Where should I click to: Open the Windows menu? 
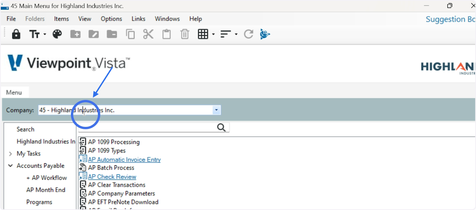[x=167, y=19]
